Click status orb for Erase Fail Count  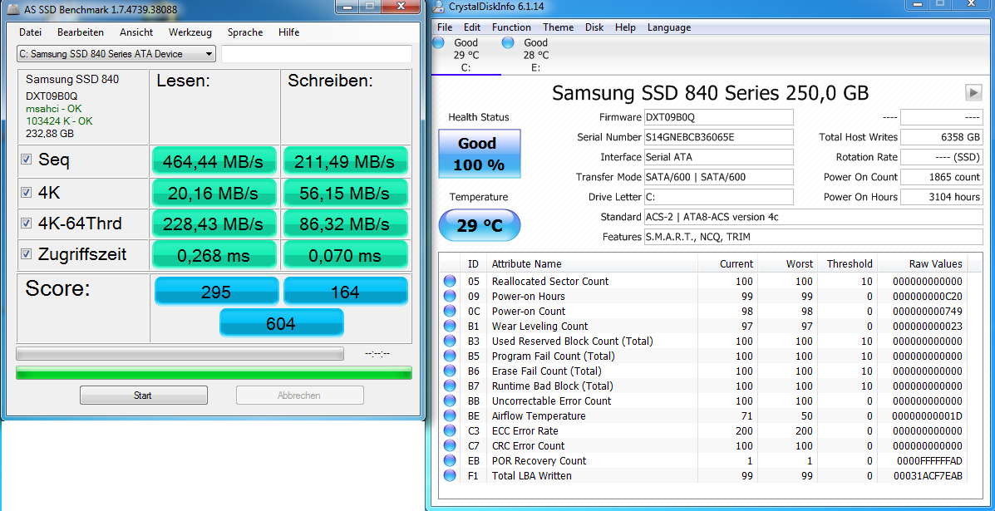tap(450, 371)
